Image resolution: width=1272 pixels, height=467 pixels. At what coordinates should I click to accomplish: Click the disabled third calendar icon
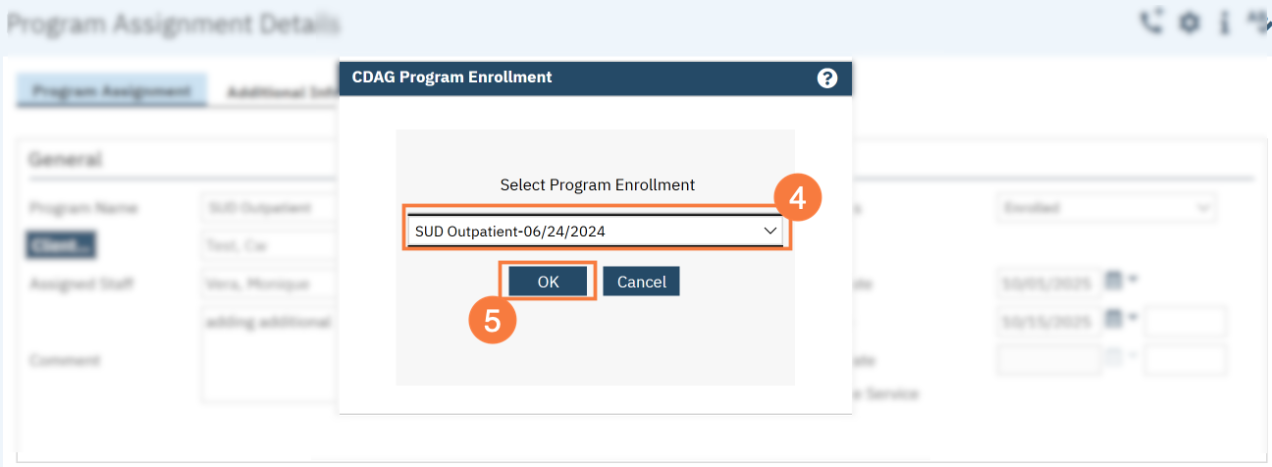tap(1114, 357)
